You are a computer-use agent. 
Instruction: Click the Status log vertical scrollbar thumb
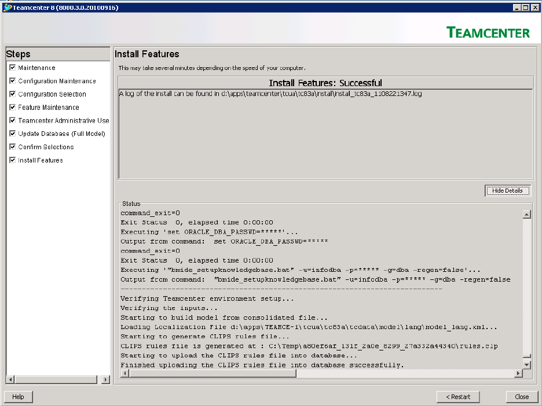point(526,357)
